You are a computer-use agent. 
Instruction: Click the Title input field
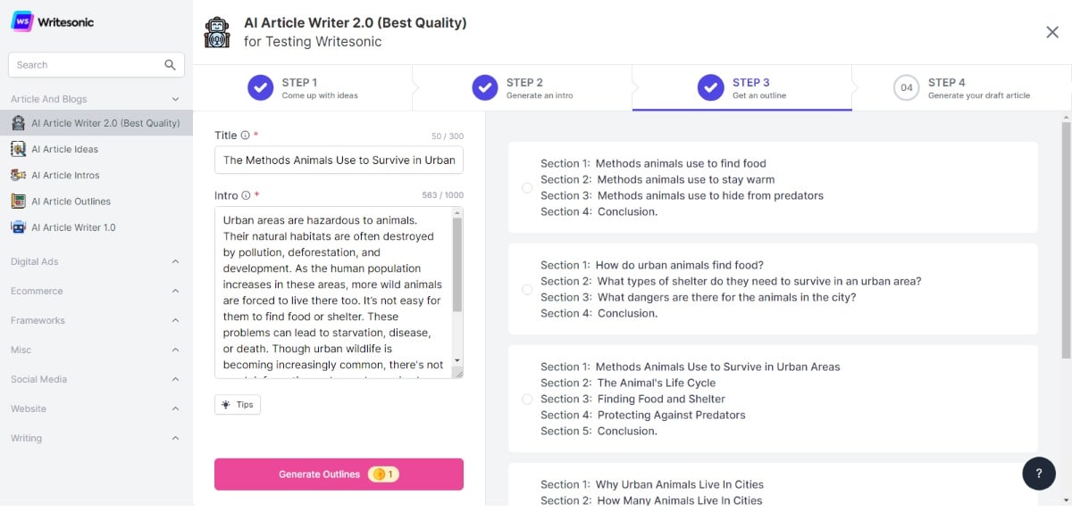[339, 161]
